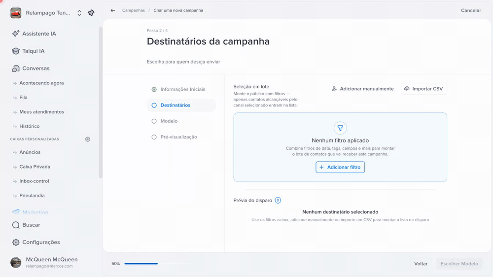The image size is (493, 277).
Task: Click the Modelo step circle
Action: (154, 121)
